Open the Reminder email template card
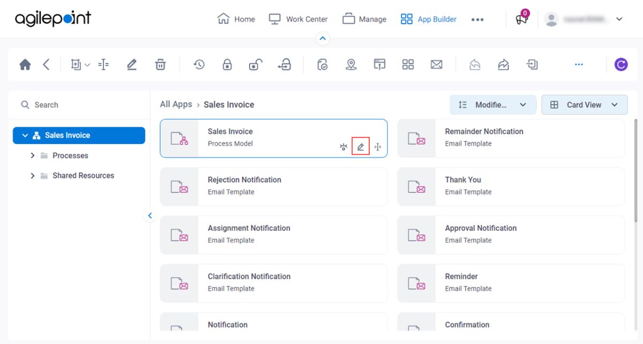The image size is (643, 344). click(x=511, y=283)
